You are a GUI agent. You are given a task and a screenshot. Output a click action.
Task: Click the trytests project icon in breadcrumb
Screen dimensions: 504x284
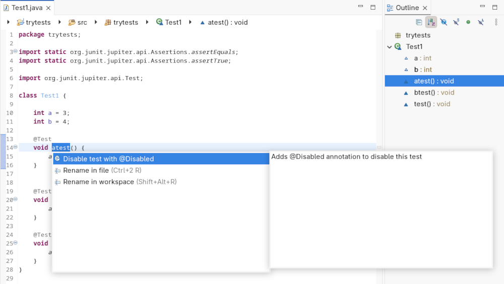[x=21, y=22]
